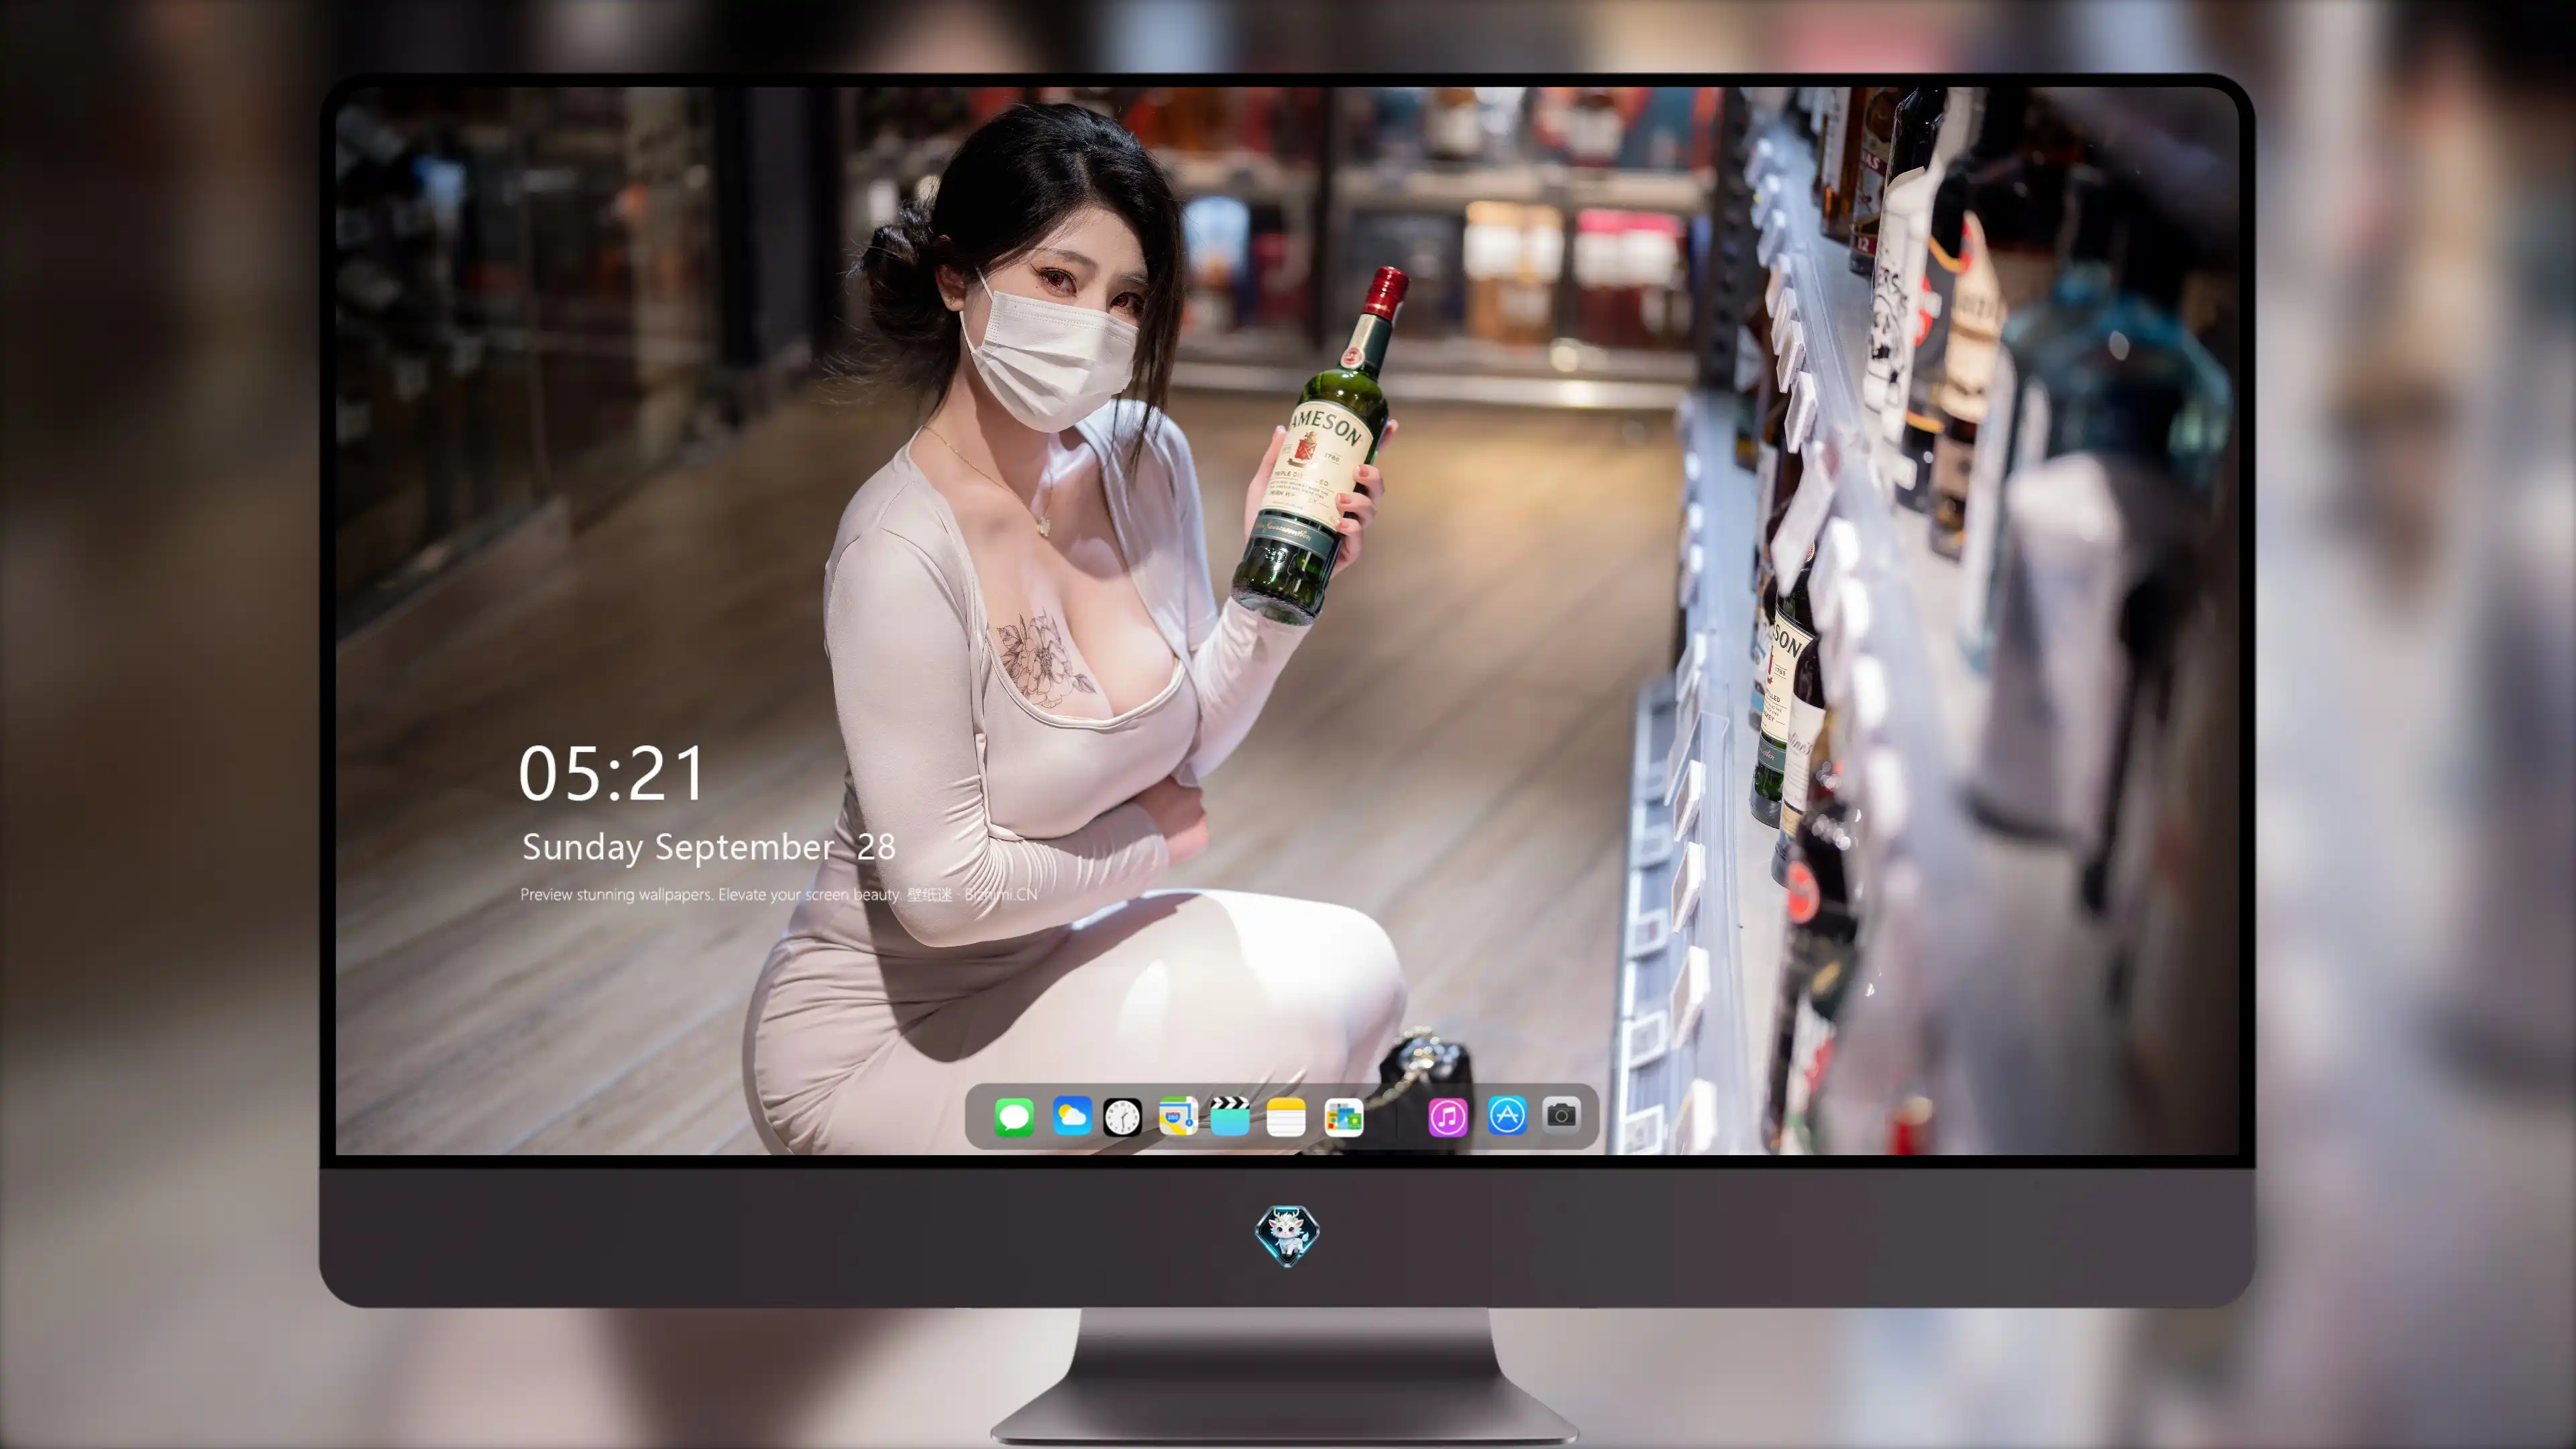
Task: Click the 'Preview stunning wallpapers' caption
Action: click(x=778, y=894)
